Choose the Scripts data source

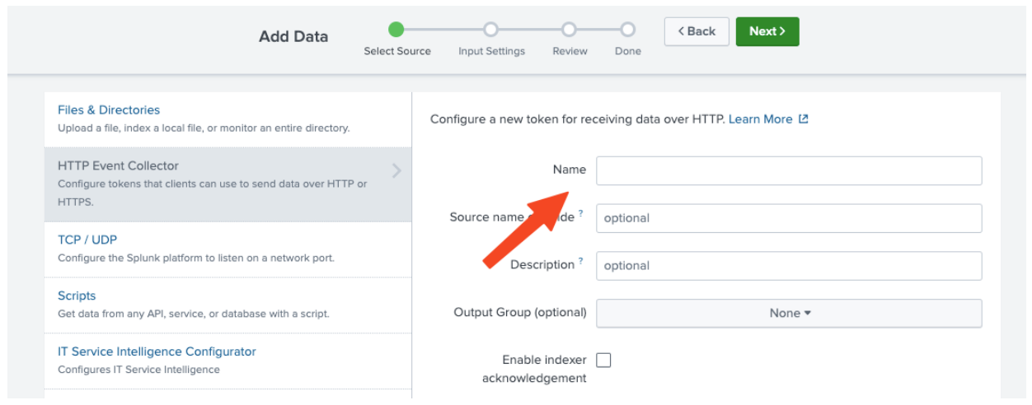tap(77, 296)
